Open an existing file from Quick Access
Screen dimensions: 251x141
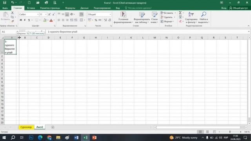pyautogui.click(x=38, y=3)
